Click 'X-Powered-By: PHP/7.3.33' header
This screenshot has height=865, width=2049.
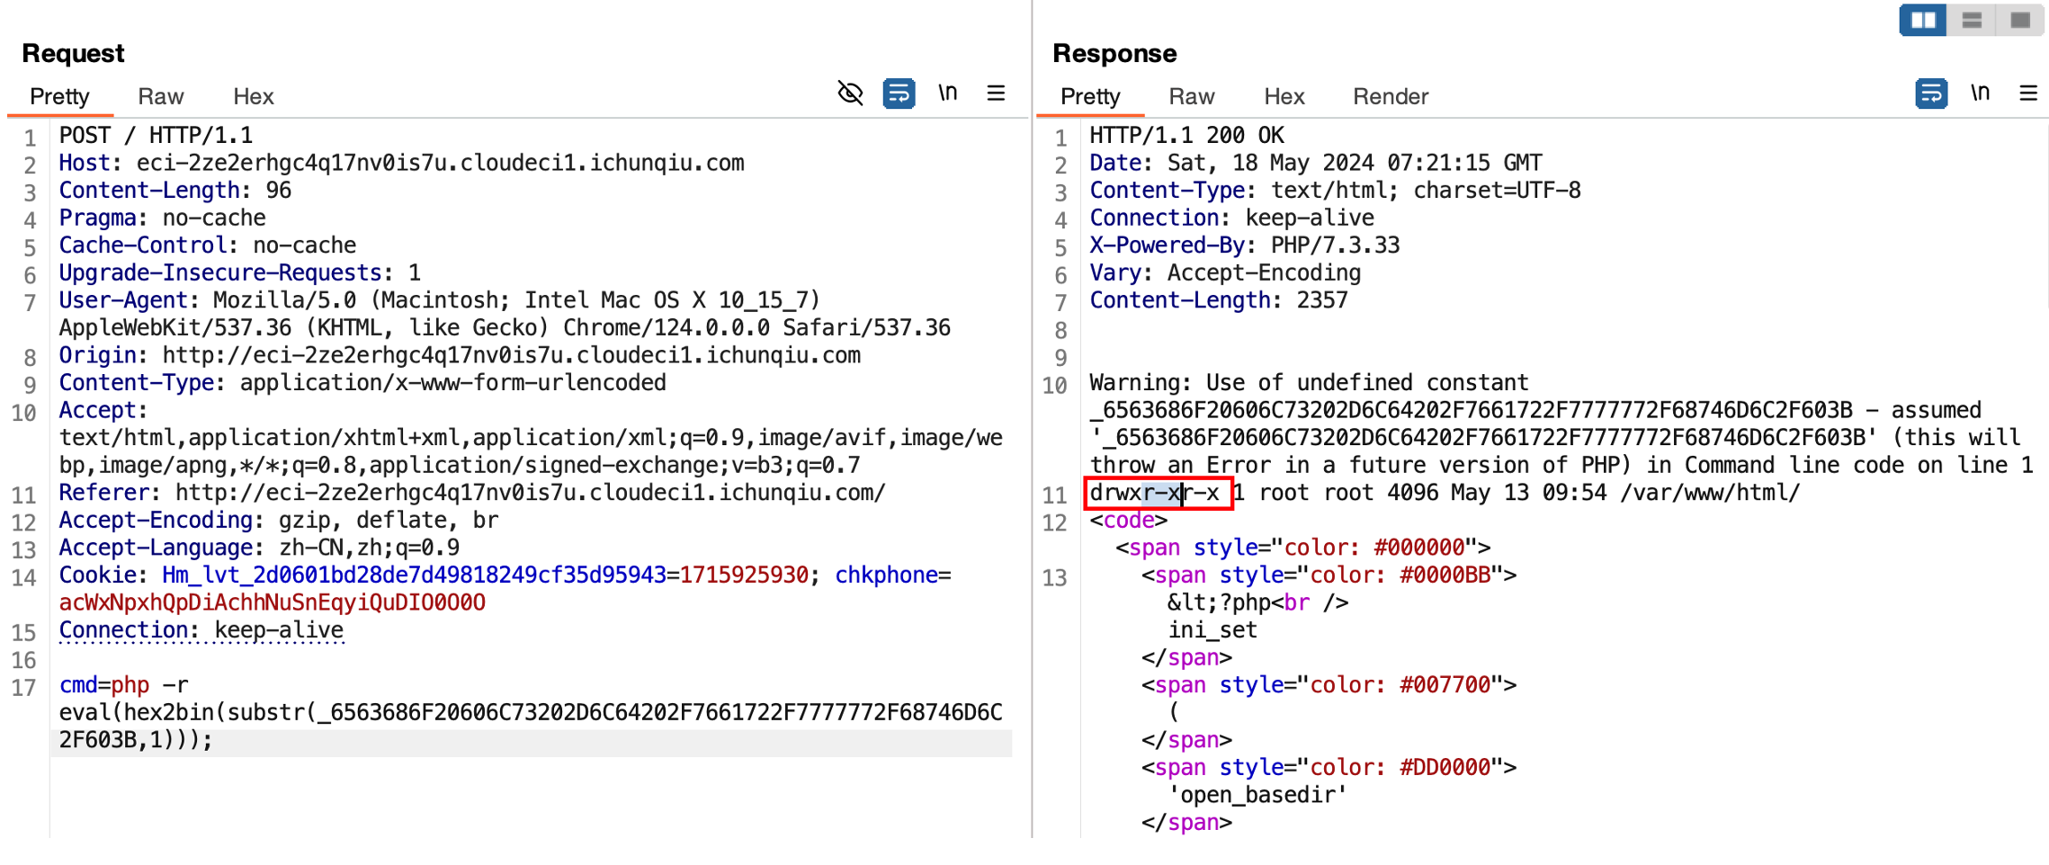pos(1245,245)
